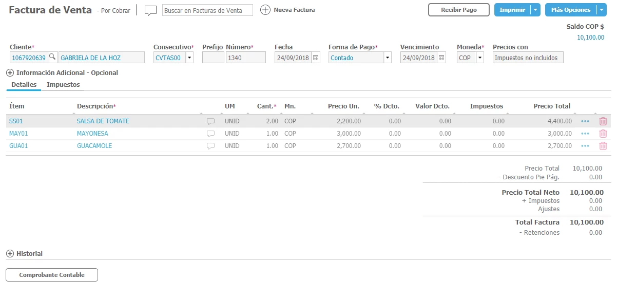The height and width of the screenshot is (298, 617).
Task: Click the Buscar en Facturas de Venta field
Action: coord(207,10)
